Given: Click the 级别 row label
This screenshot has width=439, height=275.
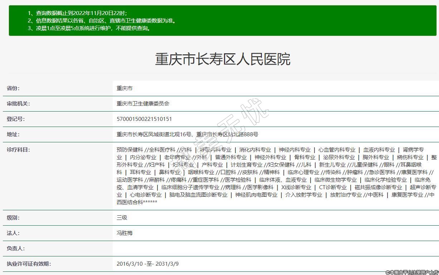Looking at the screenshot, I should (13, 218).
